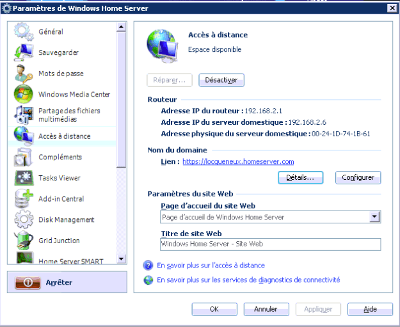The height and width of the screenshot is (327, 400).
Task: Open Windows Media Center settings
Action: coord(74,94)
